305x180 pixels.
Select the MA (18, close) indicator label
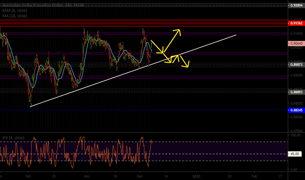15,15
